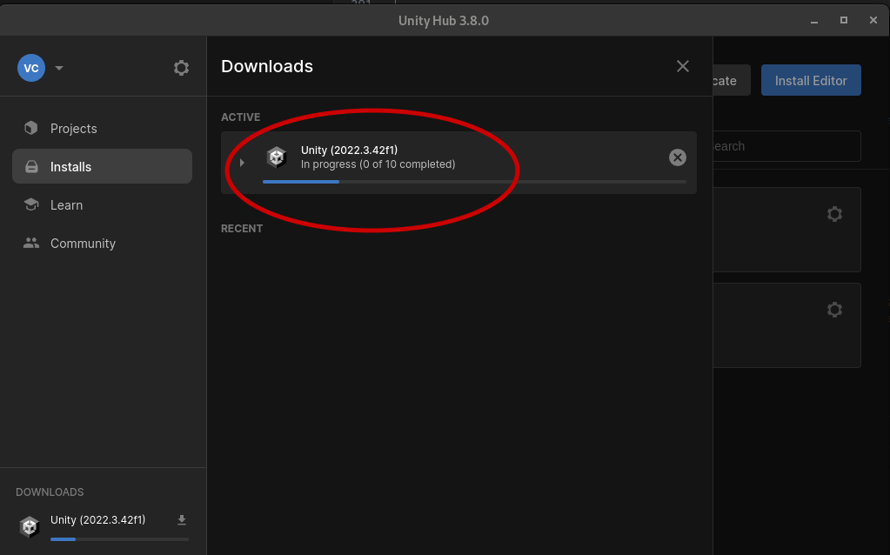890x555 pixels.
Task: Open Preferences via the sidebar gear icon
Action: click(x=181, y=68)
